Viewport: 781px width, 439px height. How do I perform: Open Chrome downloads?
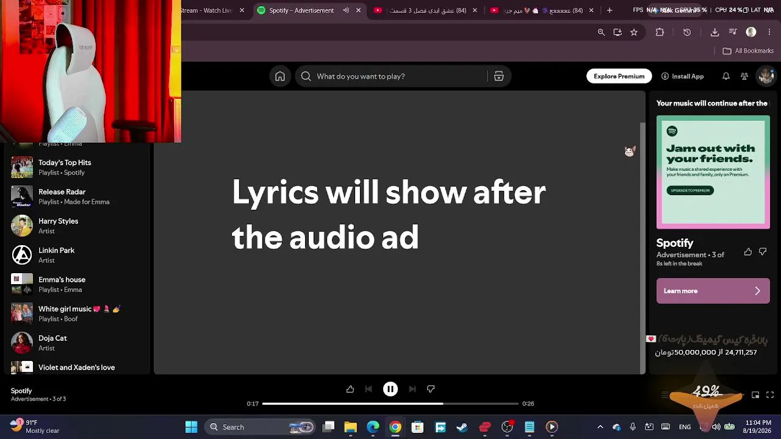714,32
